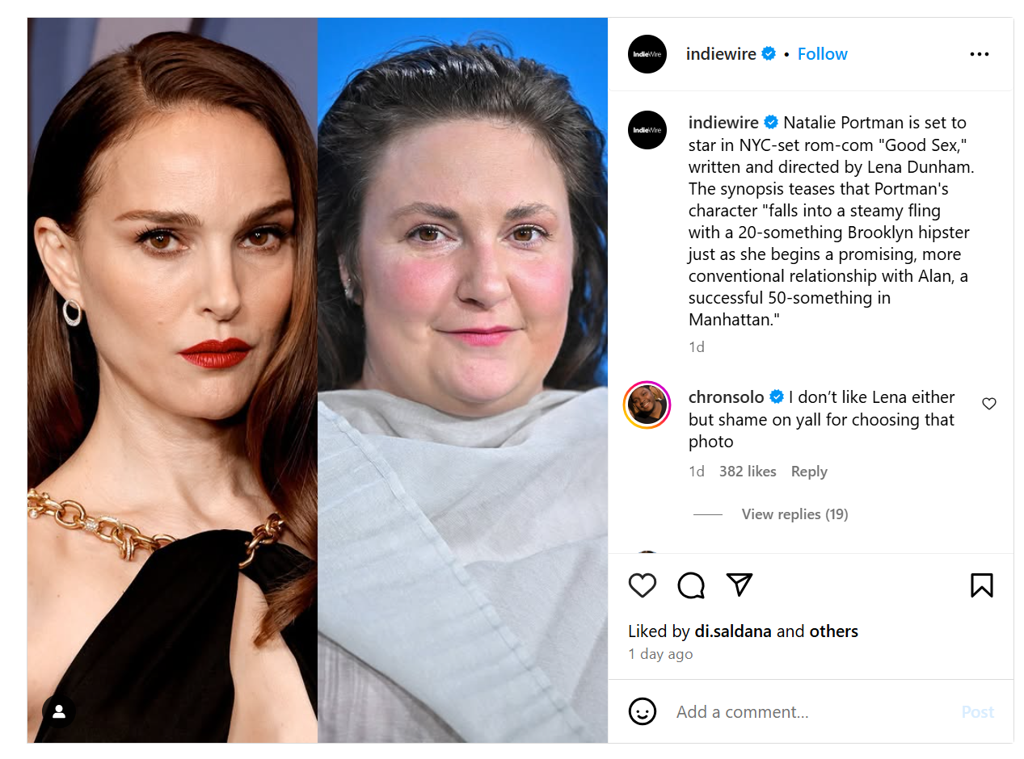This screenshot has width=1024, height=759.
Task: Share the post via paper plane icon
Action: click(x=740, y=585)
